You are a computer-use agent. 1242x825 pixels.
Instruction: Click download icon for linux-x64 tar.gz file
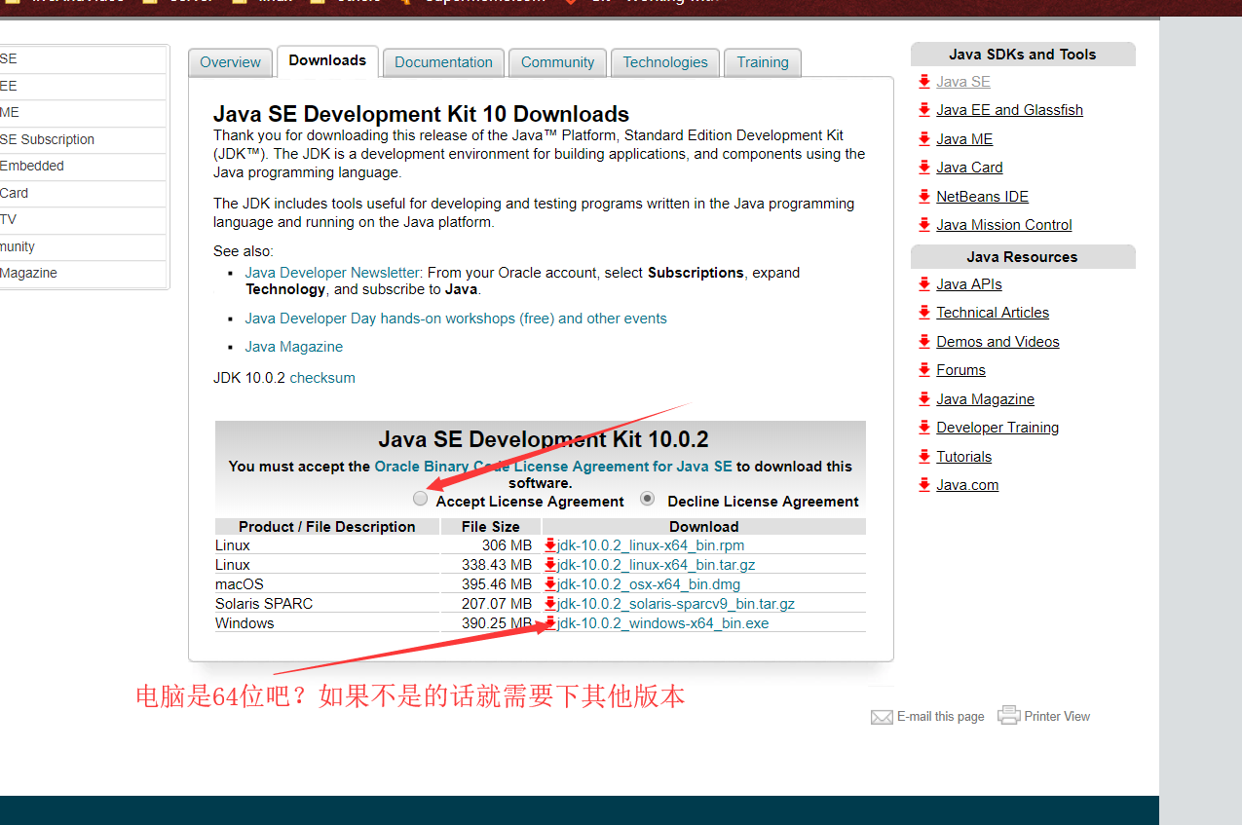pyautogui.click(x=550, y=565)
